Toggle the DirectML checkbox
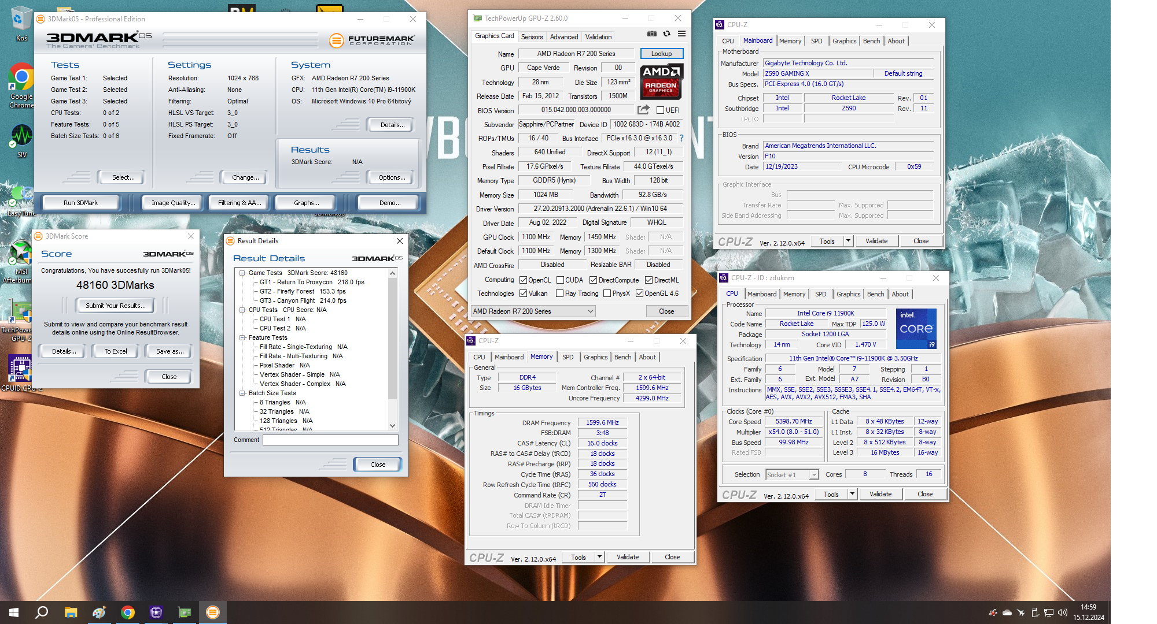This screenshot has width=1157, height=624. [648, 280]
